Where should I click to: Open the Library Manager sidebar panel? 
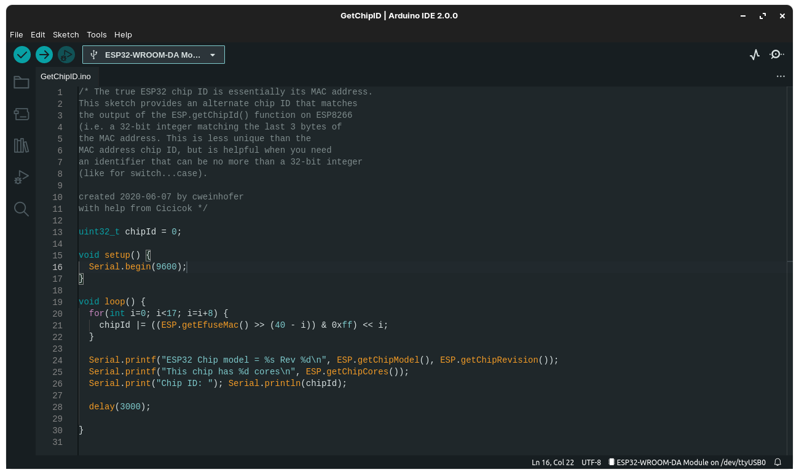click(22, 145)
